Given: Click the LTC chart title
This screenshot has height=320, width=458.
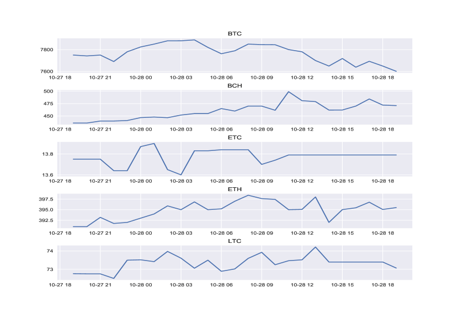Looking at the screenshot, I should coord(235,241).
